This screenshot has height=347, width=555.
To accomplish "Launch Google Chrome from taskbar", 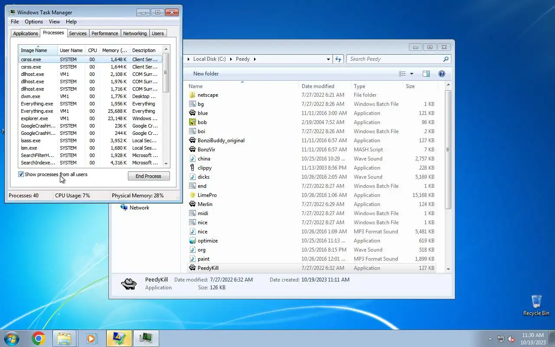I will 38,338.
